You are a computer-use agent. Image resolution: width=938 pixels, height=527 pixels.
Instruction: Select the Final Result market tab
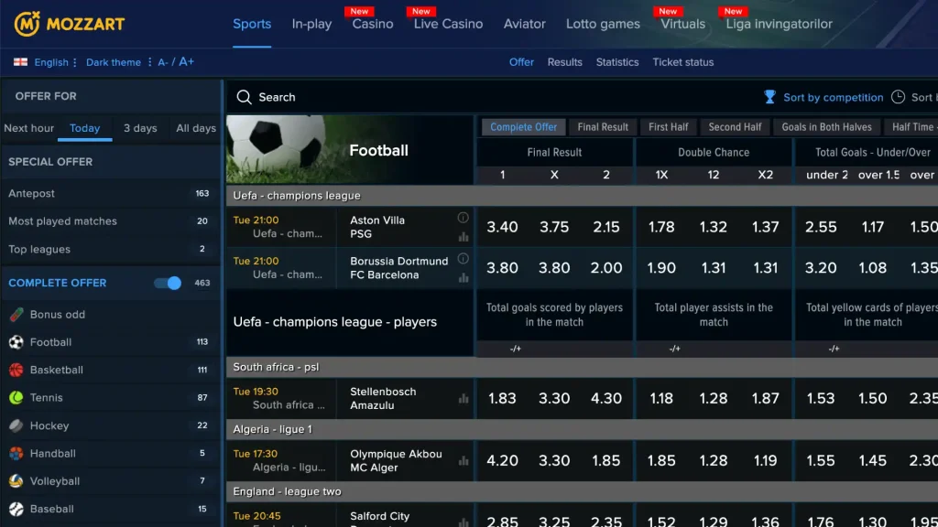(603, 126)
